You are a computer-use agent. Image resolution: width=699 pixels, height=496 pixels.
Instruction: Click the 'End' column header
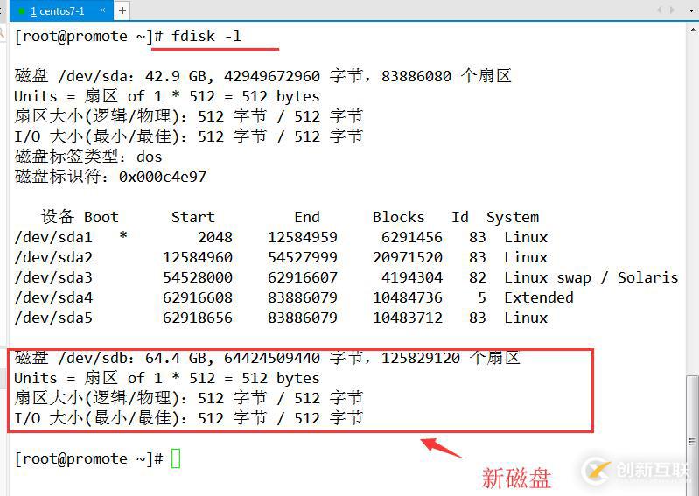point(307,217)
